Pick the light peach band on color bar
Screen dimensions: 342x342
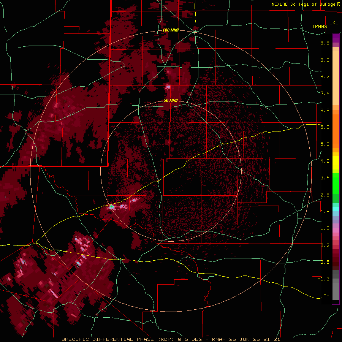pos(336,78)
